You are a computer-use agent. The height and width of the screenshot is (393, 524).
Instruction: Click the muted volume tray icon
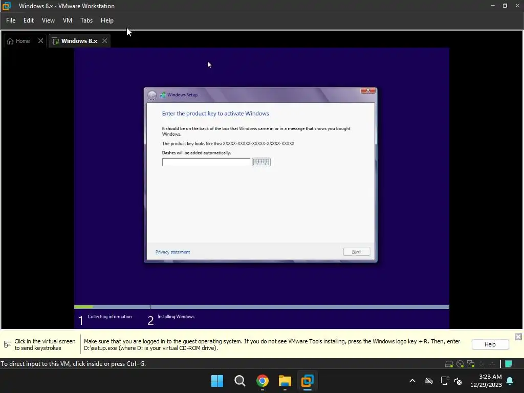pos(458,381)
